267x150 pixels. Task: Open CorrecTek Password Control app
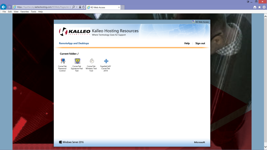62,65
